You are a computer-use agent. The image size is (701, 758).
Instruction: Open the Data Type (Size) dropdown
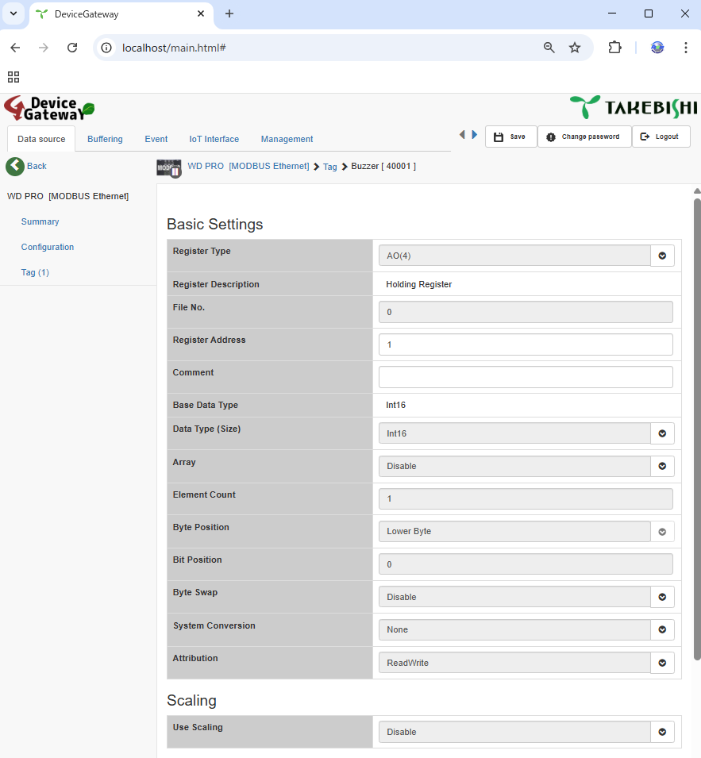pyautogui.click(x=662, y=433)
